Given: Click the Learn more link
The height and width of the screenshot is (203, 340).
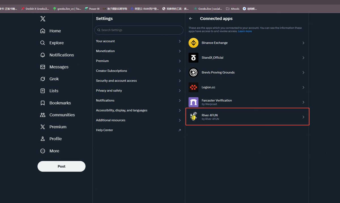Looking at the screenshot, I should pos(245,31).
